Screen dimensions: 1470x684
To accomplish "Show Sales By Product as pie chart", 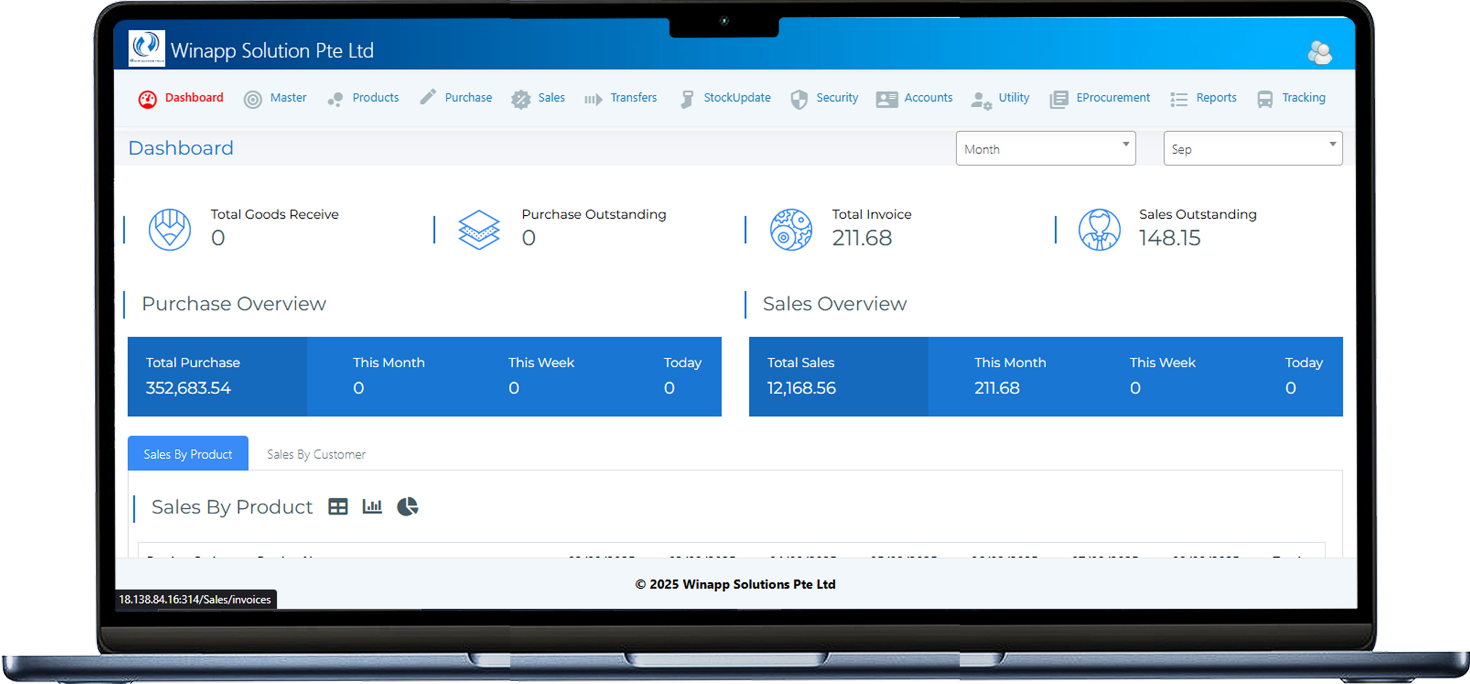I will coord(407,507).
